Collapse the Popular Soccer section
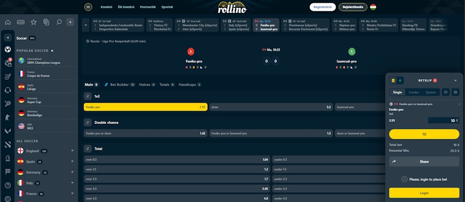The image size is (465, 202). coord(52,51)
